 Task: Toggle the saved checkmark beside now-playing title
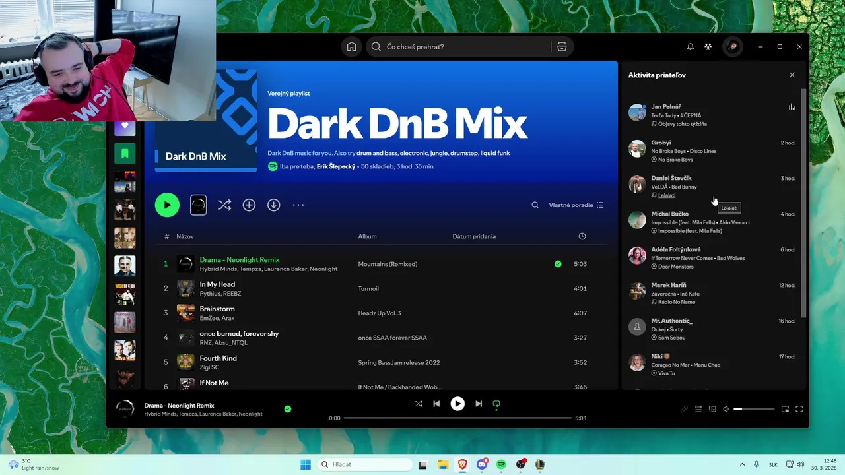[288, 409]
